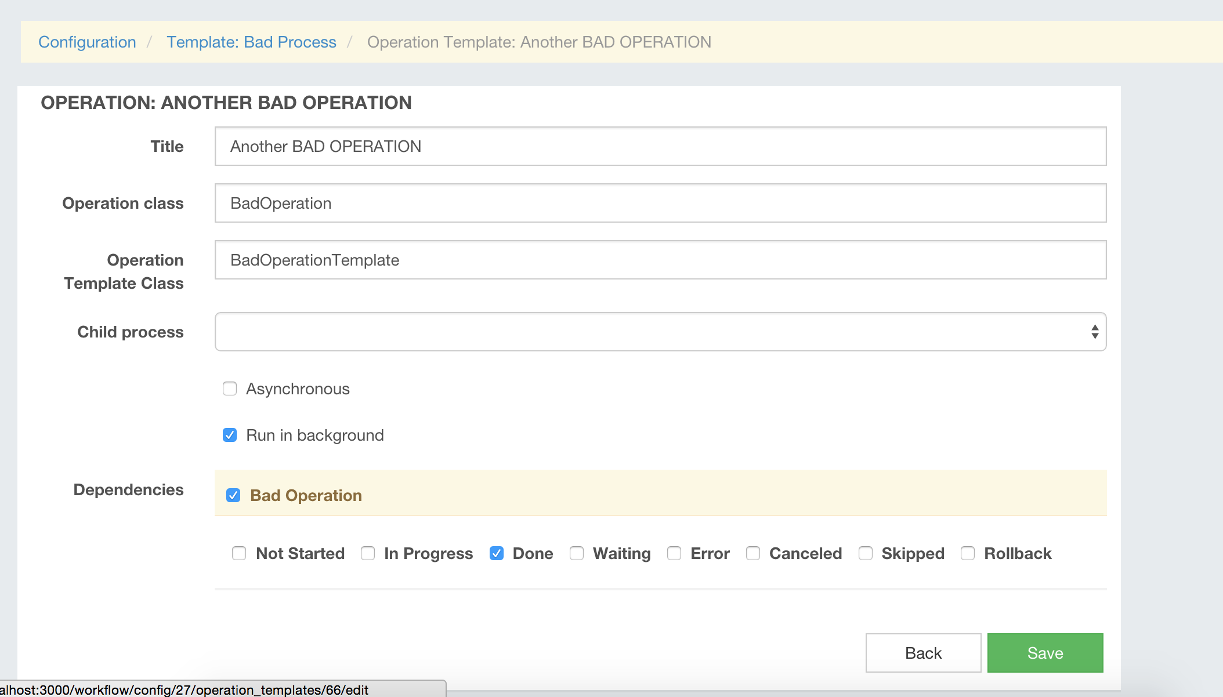Screen dimensions: 1223x697
Task: Go to Template: Bad Process breadcrumb
Action: [251, 42]
